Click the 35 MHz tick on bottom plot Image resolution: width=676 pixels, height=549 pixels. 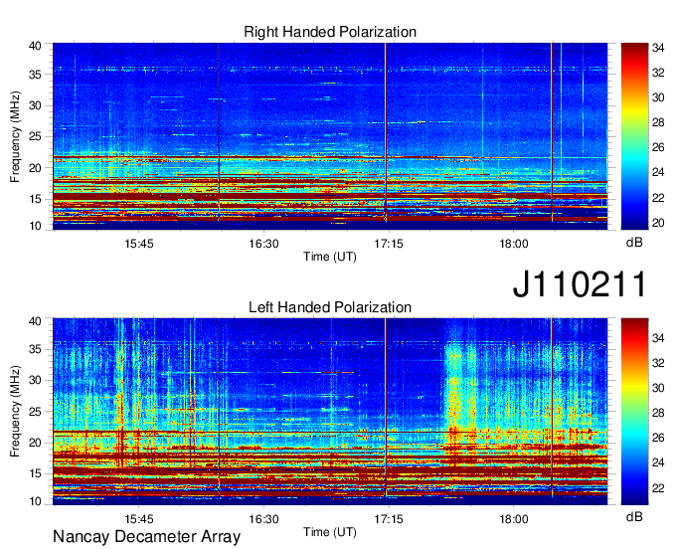(x=36, y=349)
